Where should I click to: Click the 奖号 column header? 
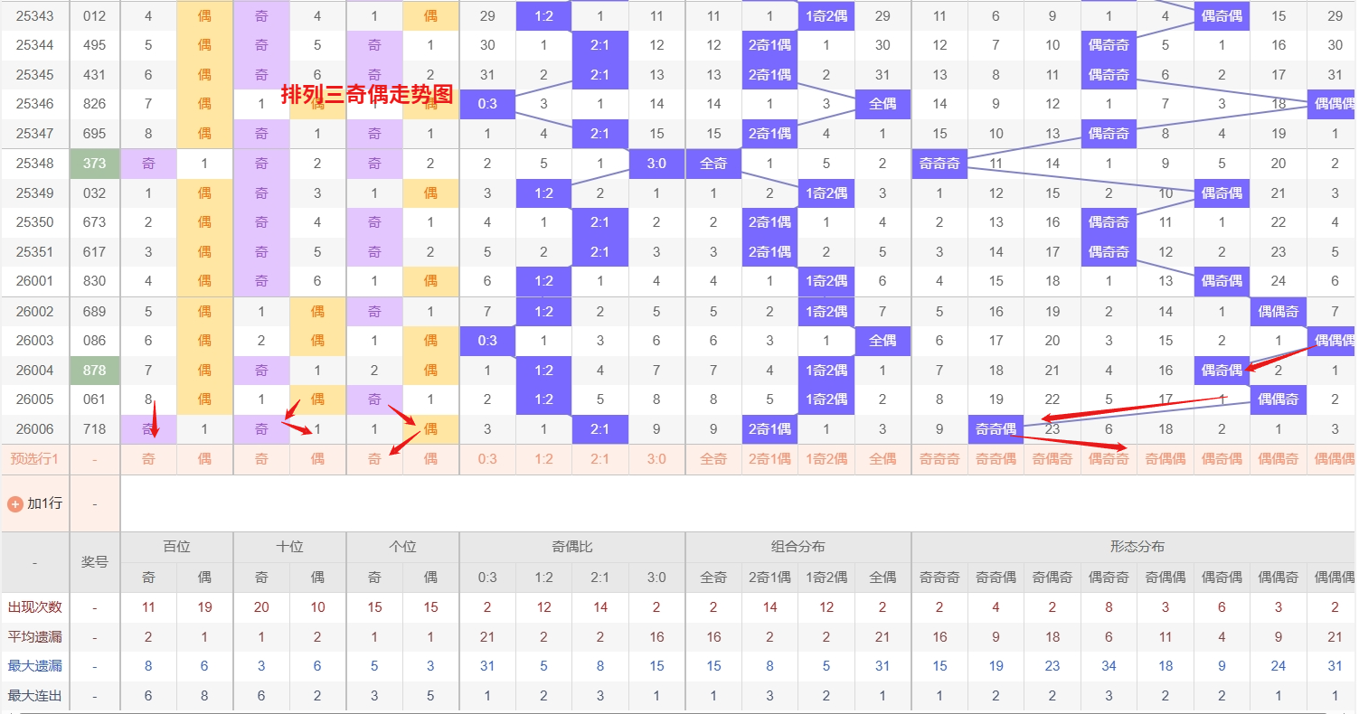tap(95, 562)
